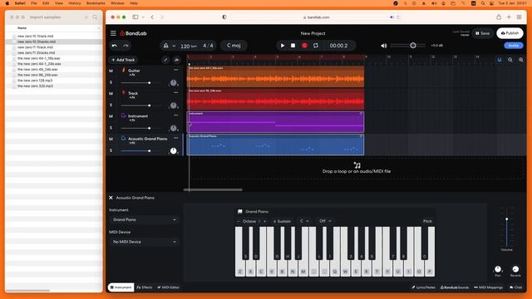Open the Guitar track options menu
Screen dimensions: 532x299
(x=175, y=70)
